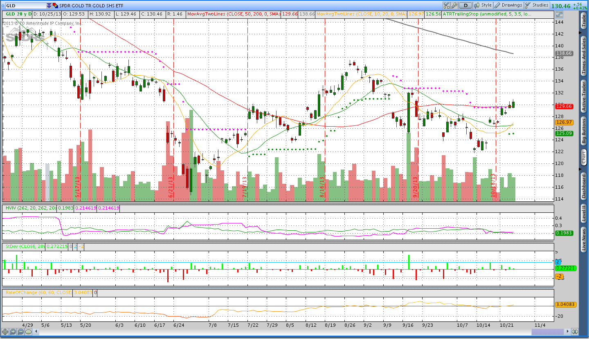Click the orange -2 StDev axis bubble
Viewport: 589px width, 339px height.
tap(560, 277)
